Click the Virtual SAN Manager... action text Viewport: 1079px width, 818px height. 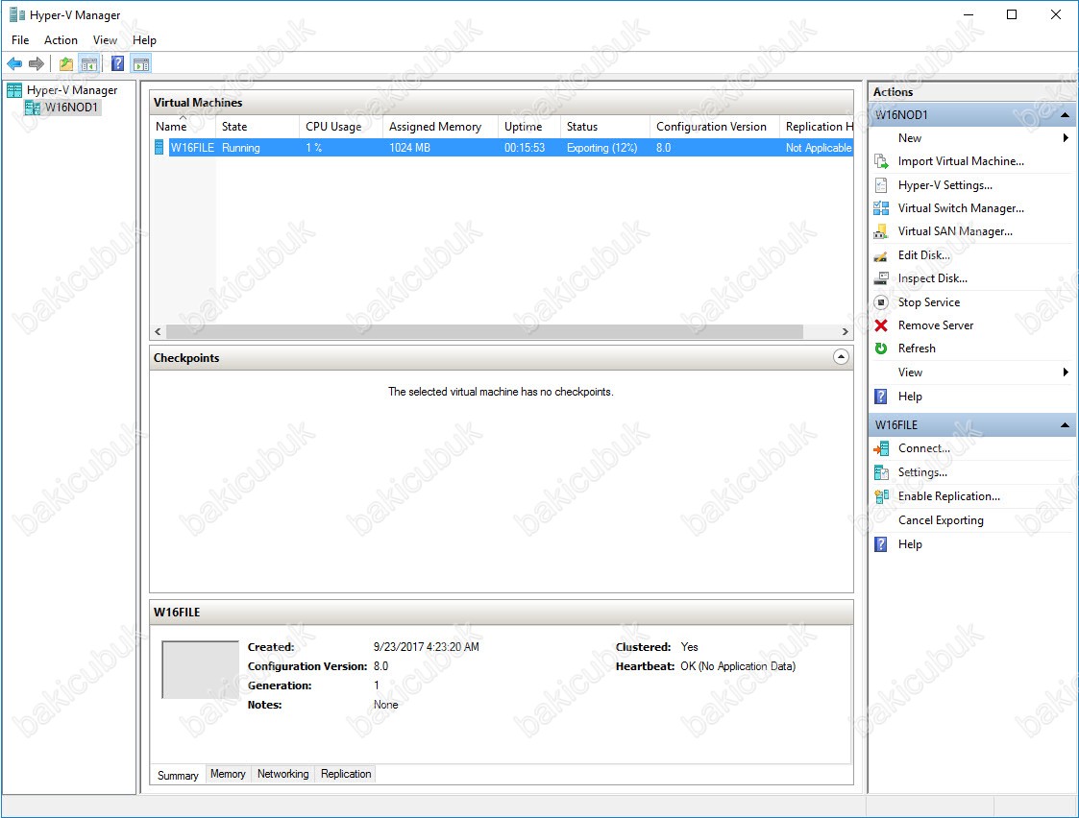point(955,231)
